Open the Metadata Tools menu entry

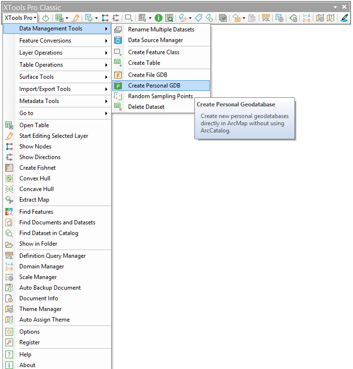click(x=57, y=101)
